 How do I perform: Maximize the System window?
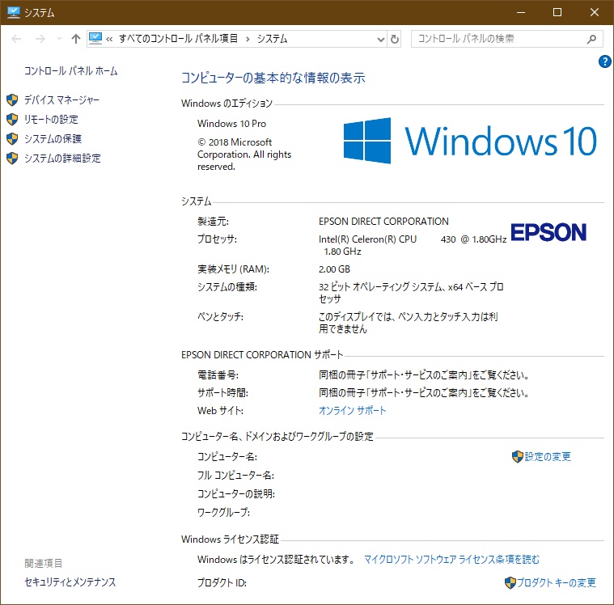click(x=557, y=12)
